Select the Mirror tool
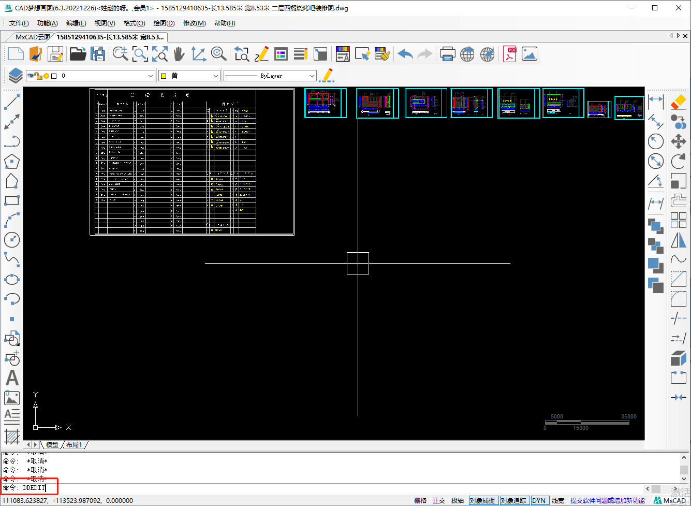The width and height of the screenshot is (691, 506). pyautogui.click(x=679, y=240)
